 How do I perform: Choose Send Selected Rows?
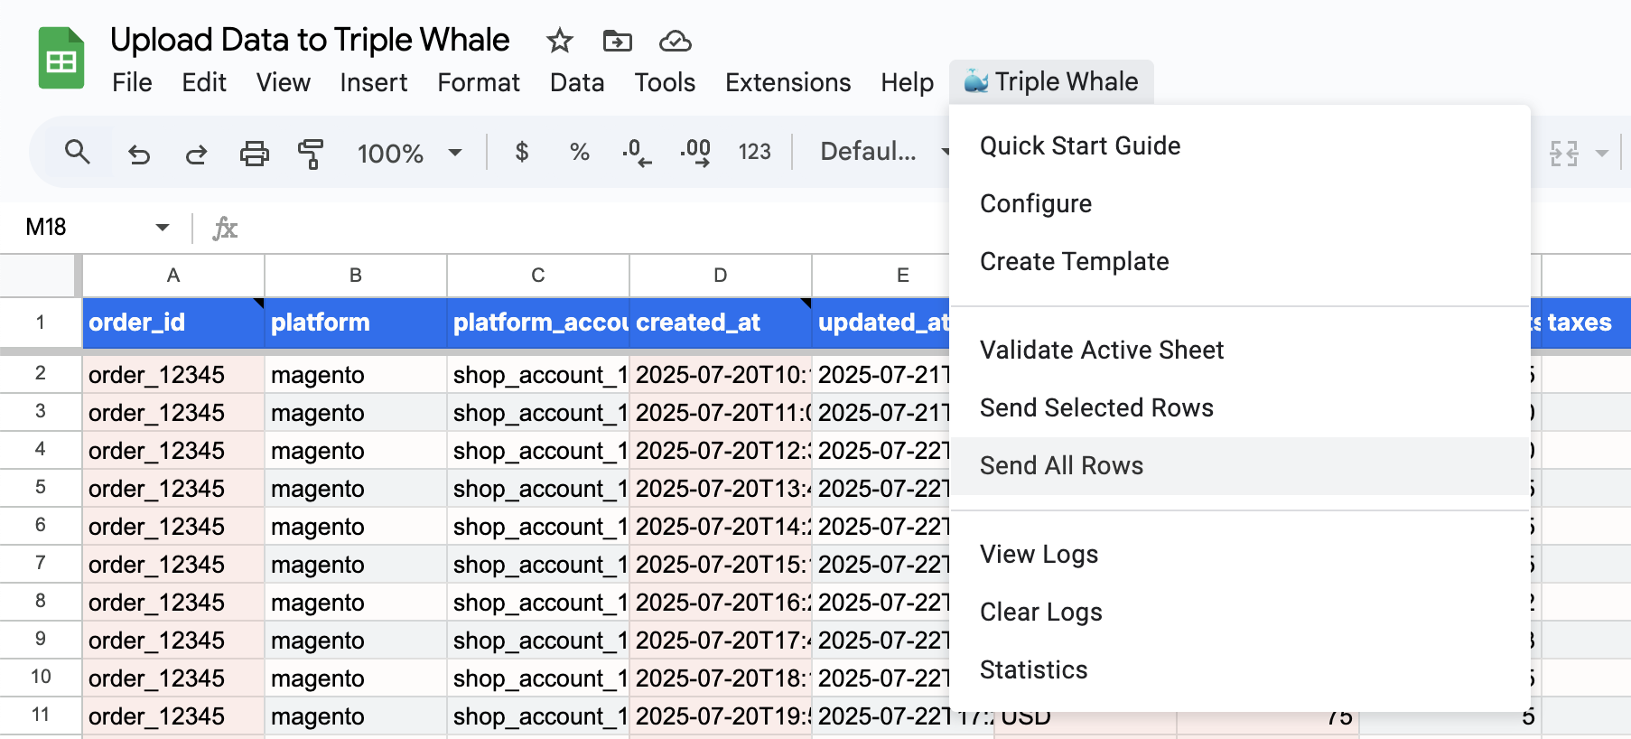click(1240, 408)
